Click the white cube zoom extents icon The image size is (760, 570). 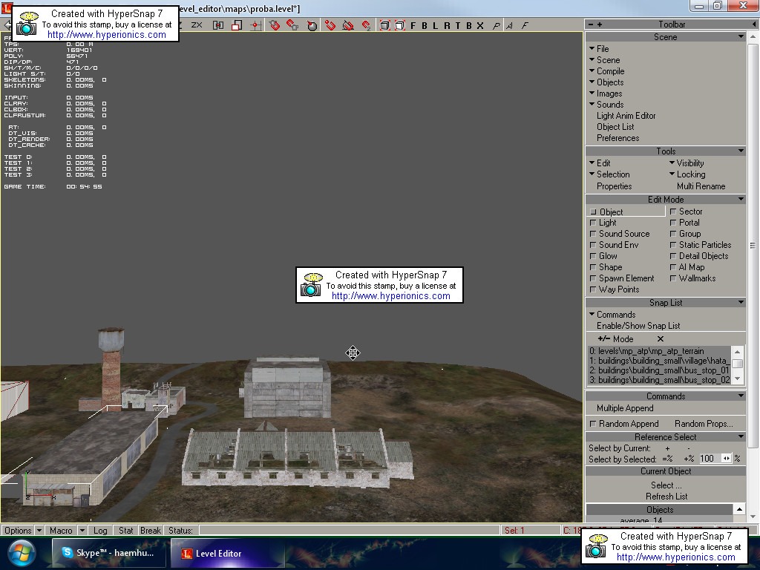point(400,25)
